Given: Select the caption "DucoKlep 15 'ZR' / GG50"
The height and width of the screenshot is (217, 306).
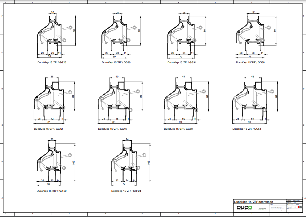Looking at the screenshot, I should pyautogui.click(x=178, y=129).
